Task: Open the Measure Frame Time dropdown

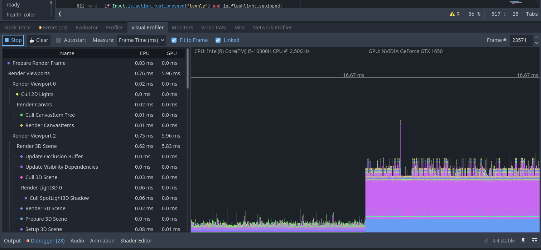Action: (141, 40)
